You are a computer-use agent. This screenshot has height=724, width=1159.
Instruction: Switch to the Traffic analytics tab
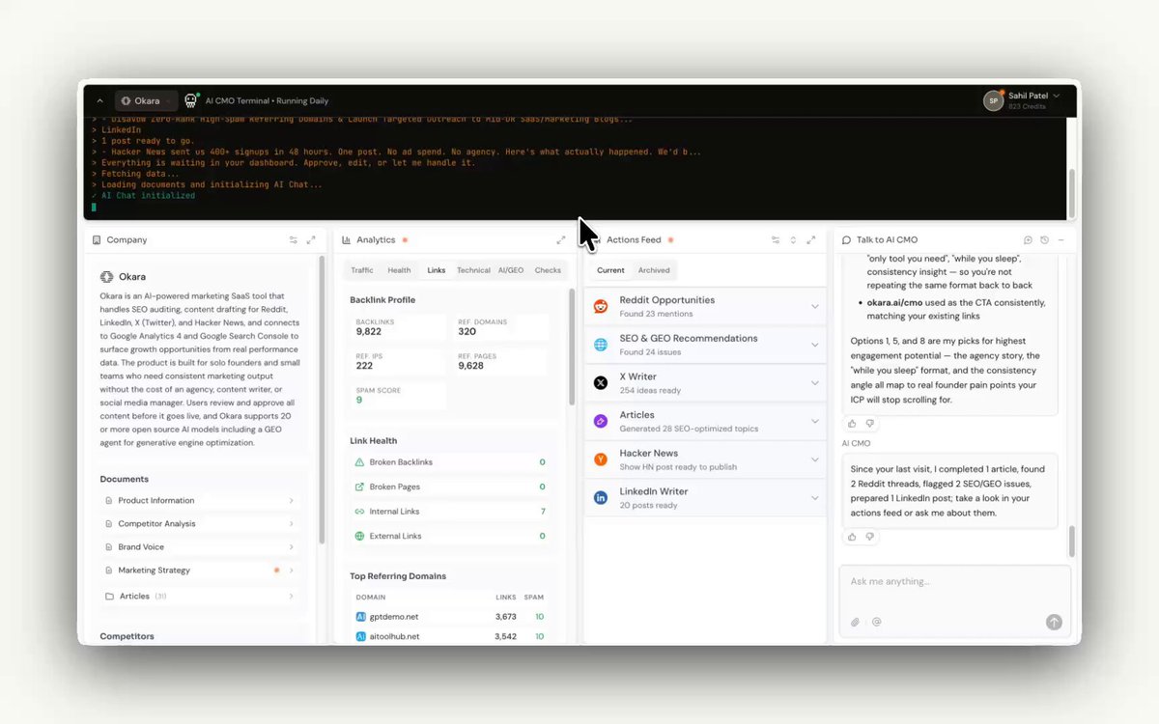[362, 270]
